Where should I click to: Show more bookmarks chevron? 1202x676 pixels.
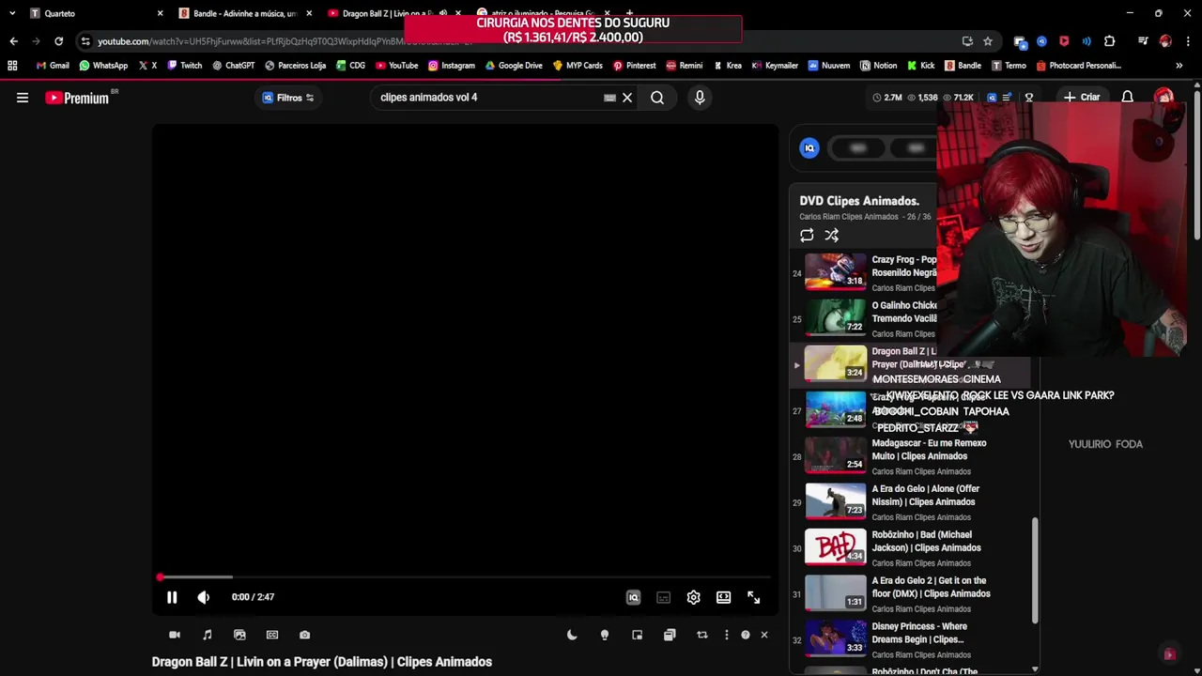pos(1179,66)
